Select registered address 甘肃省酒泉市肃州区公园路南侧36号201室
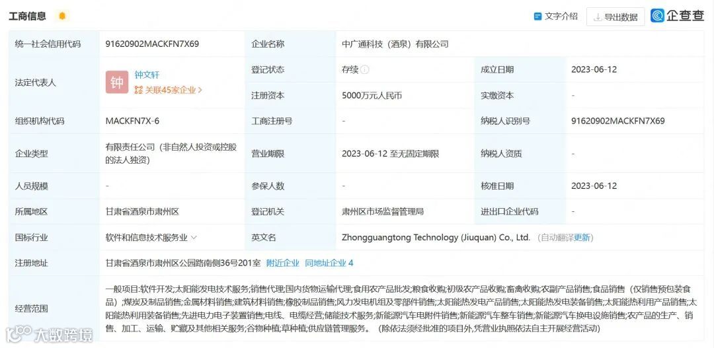This screenshot has height=348, width=714. 183,263
